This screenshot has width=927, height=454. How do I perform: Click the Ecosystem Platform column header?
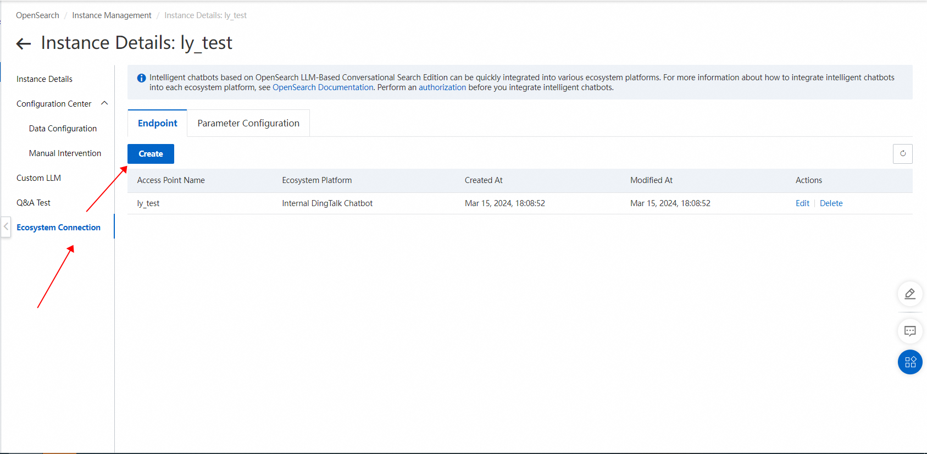pos(317,180)
